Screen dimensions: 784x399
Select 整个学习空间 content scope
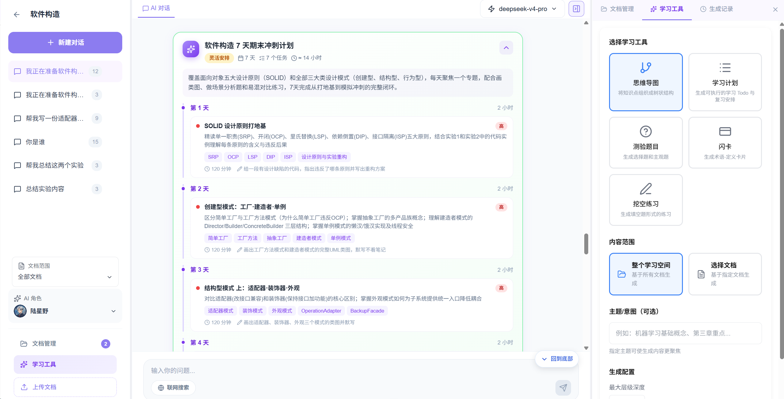point(646,274)
